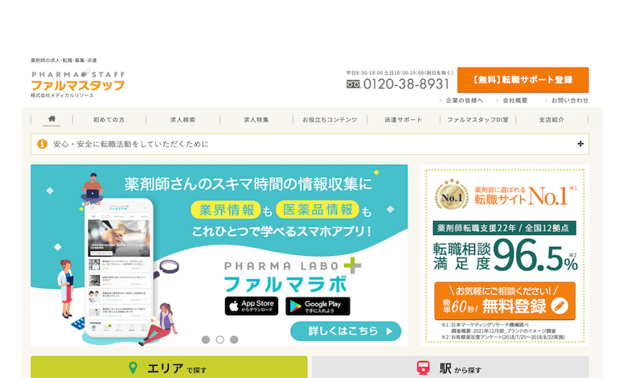
Task: Show the first banner slide via its dot
Action: (206, 339)
